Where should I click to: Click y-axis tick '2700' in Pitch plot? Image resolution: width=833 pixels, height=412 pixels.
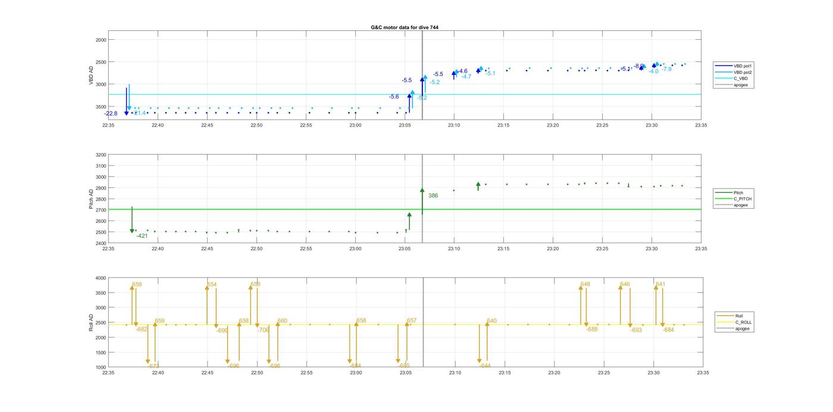point(101,210)
